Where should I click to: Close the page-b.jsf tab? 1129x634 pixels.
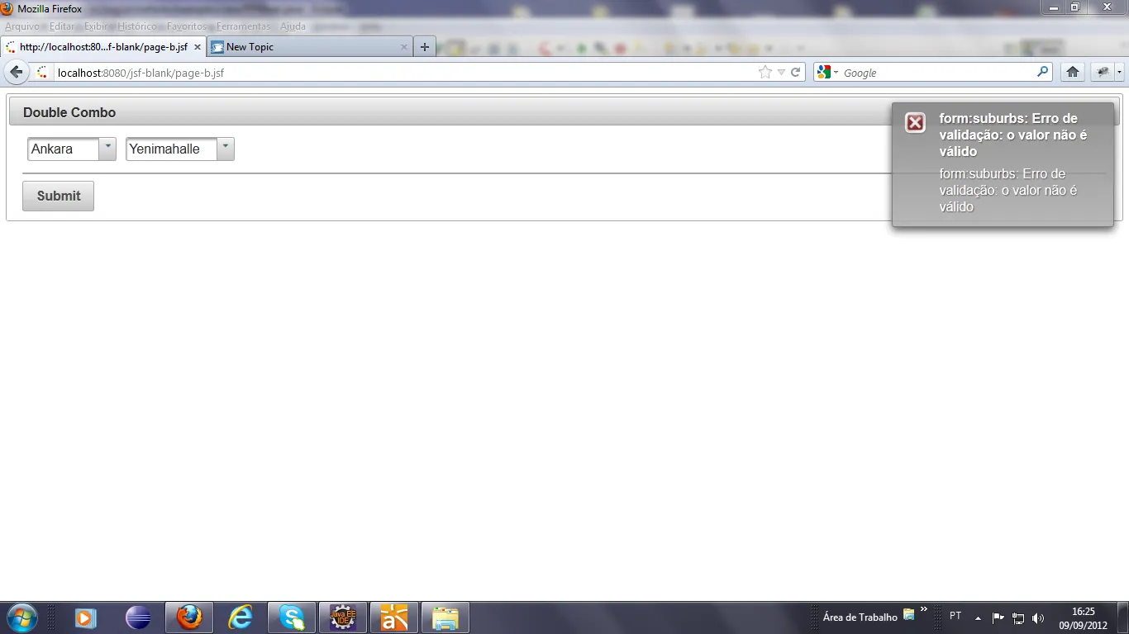[x=197, y=47]
